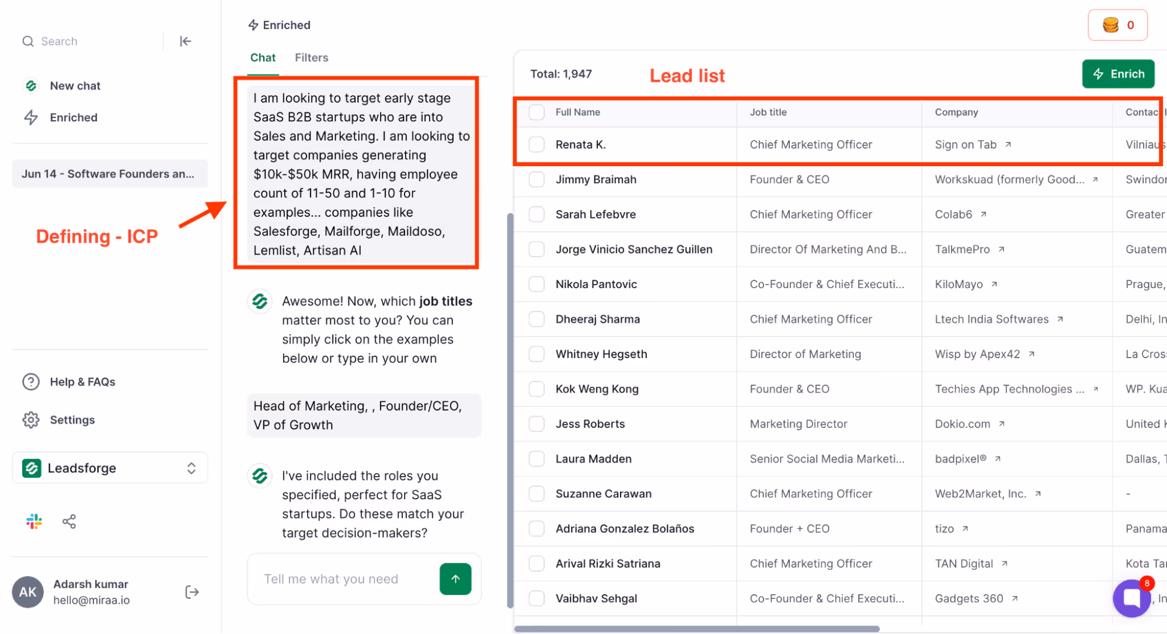
Task: Click the green Enrich button
Action: [1118, 74]
